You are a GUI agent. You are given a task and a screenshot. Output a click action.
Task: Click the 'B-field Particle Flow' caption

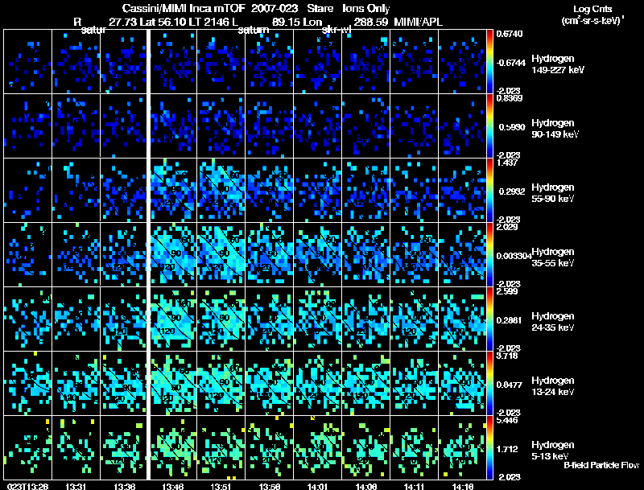(x=601, y=465)
